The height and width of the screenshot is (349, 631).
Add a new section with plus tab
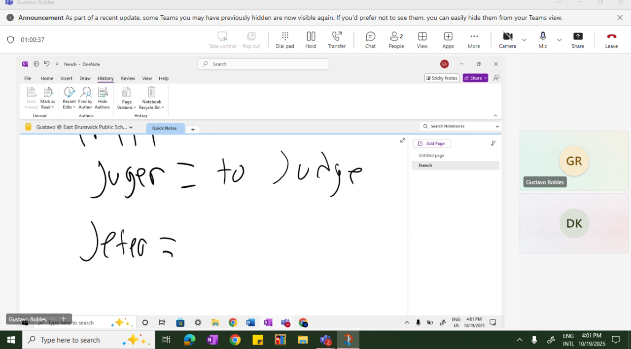coord(193,129)
